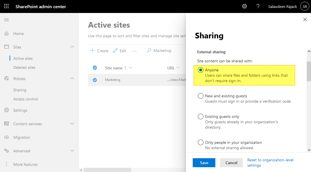Open the SR account avatar

click(x=304, y=6)
